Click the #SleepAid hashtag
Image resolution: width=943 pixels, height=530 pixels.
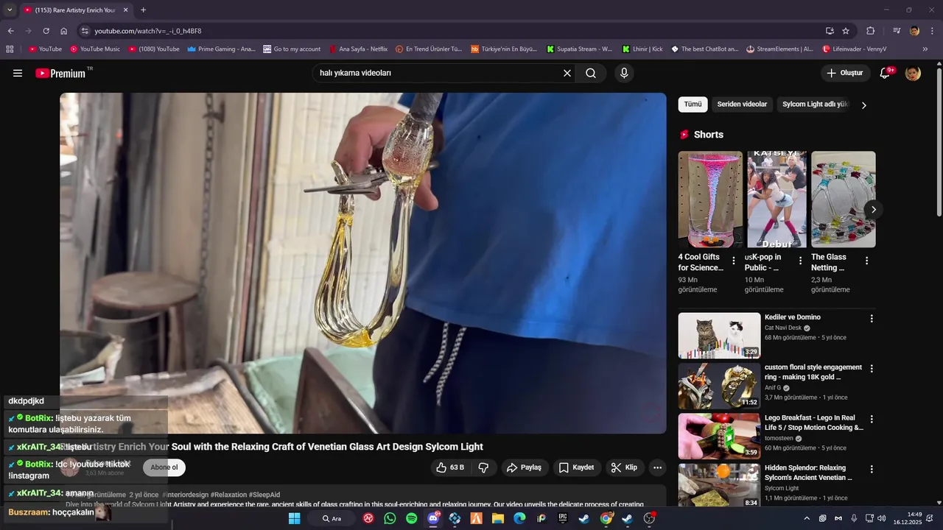pyautogui.click(x=264, y=495)
